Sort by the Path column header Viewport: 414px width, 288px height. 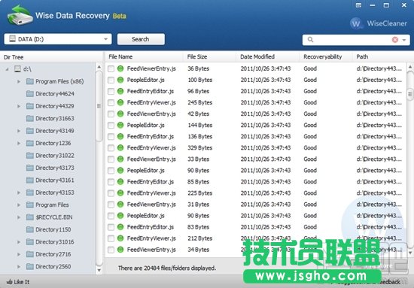click(383, 56)
